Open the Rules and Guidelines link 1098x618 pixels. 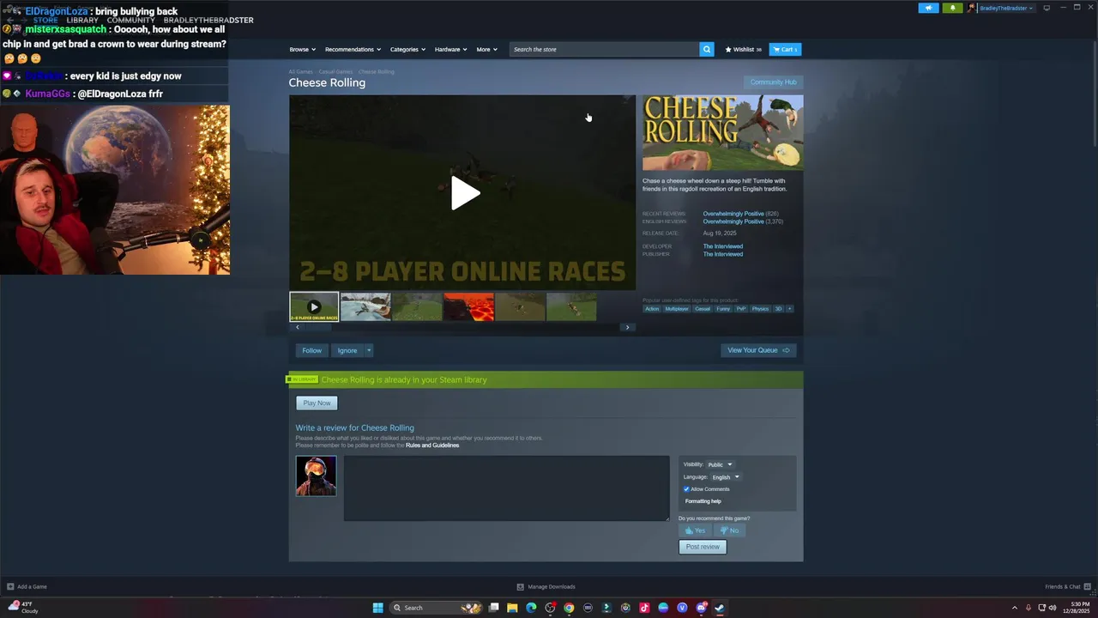[432, 445]
